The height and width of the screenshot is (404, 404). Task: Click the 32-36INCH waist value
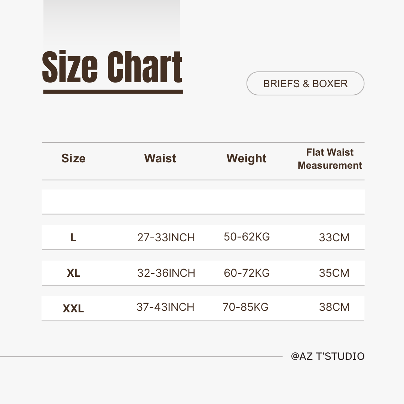(x=166, y=273)
